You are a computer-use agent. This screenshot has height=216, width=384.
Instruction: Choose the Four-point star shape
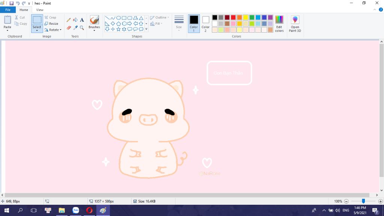(x=112, y=29)
